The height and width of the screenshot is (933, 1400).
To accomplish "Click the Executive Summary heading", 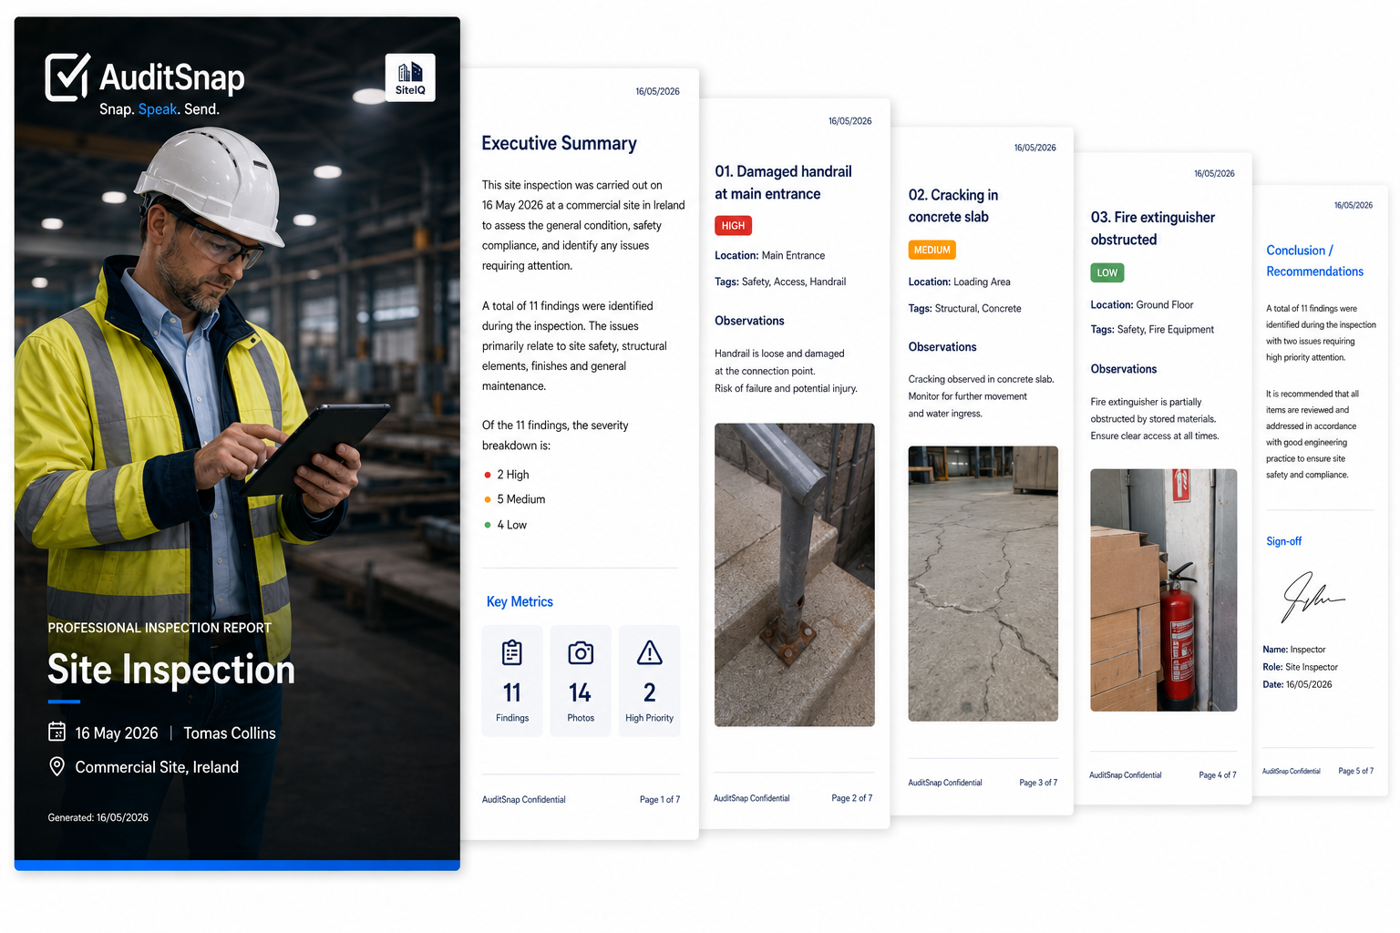I will tap(559, 143).
